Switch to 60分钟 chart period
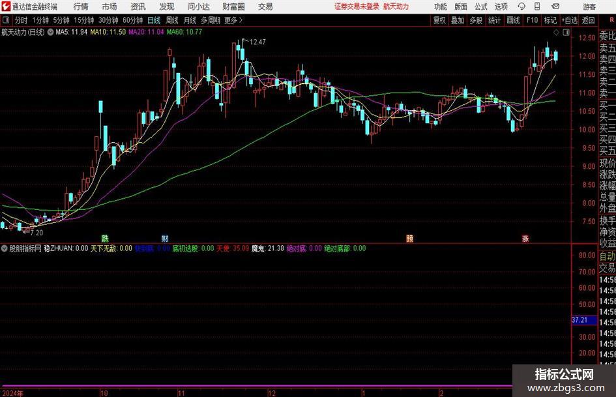This screenshot has width=616, height=397. pos(132,20)
